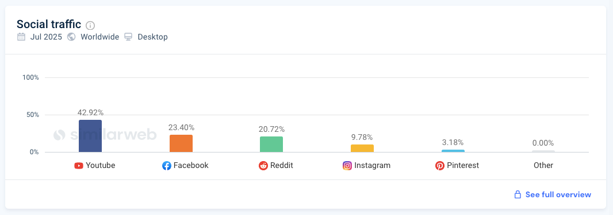The image size is (613, 215).
Task: Click the Other category label
Action: [x=543, y=166]
